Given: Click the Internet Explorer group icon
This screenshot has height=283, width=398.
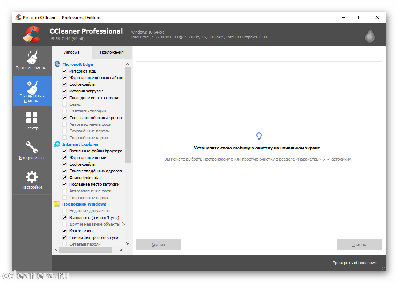Looking at the screenshot, I should click(x=57, y=144).
